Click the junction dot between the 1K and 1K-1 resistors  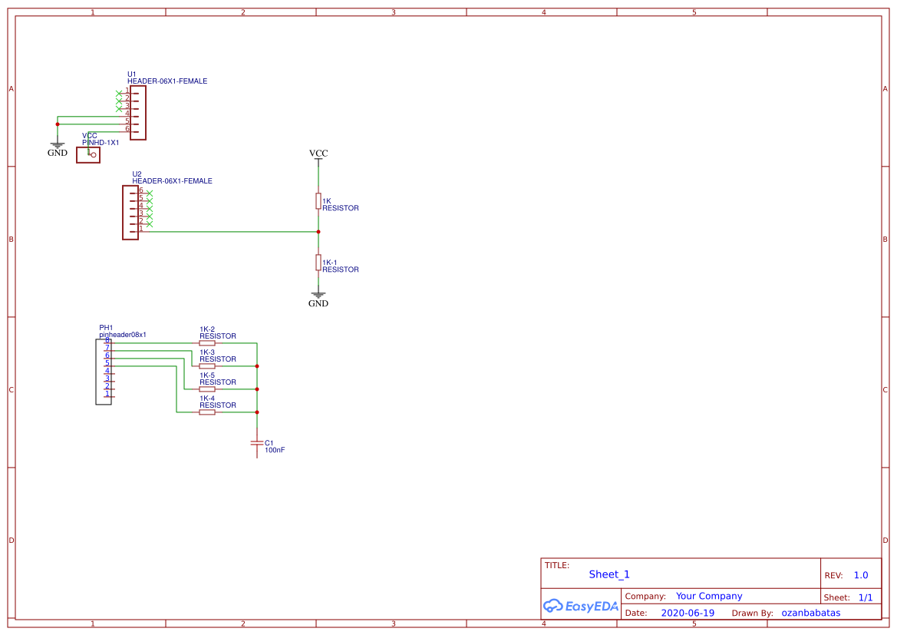point(318,231)
